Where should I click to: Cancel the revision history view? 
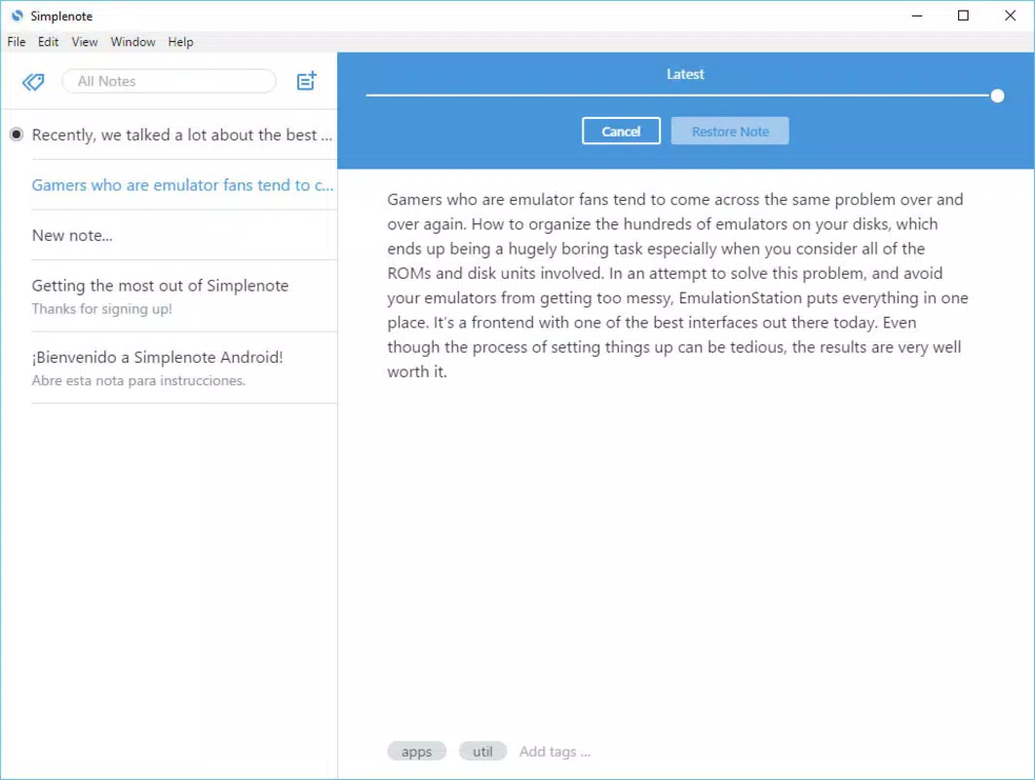click(621, 131)
